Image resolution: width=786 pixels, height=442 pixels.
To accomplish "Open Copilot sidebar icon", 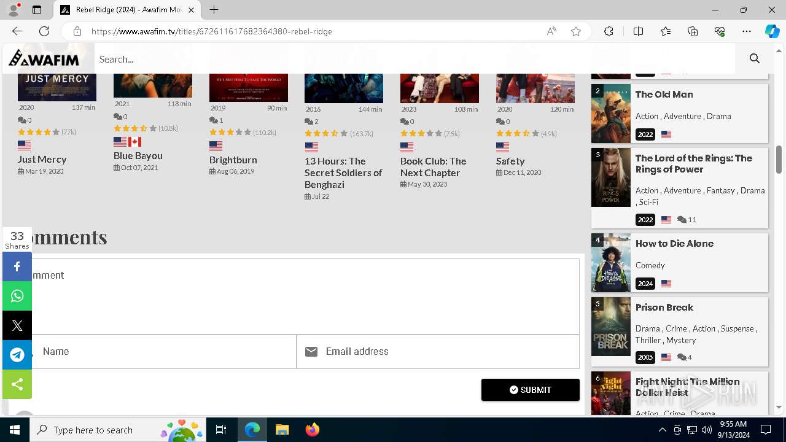I will coord(772,31).
